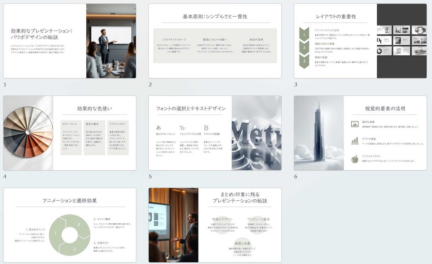Click slide number 1 label

coord(5,84)
